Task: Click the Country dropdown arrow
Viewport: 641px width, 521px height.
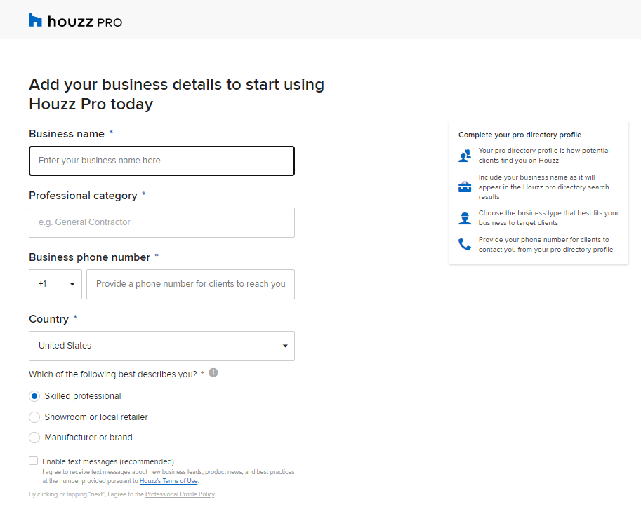Action: point(285,346)
